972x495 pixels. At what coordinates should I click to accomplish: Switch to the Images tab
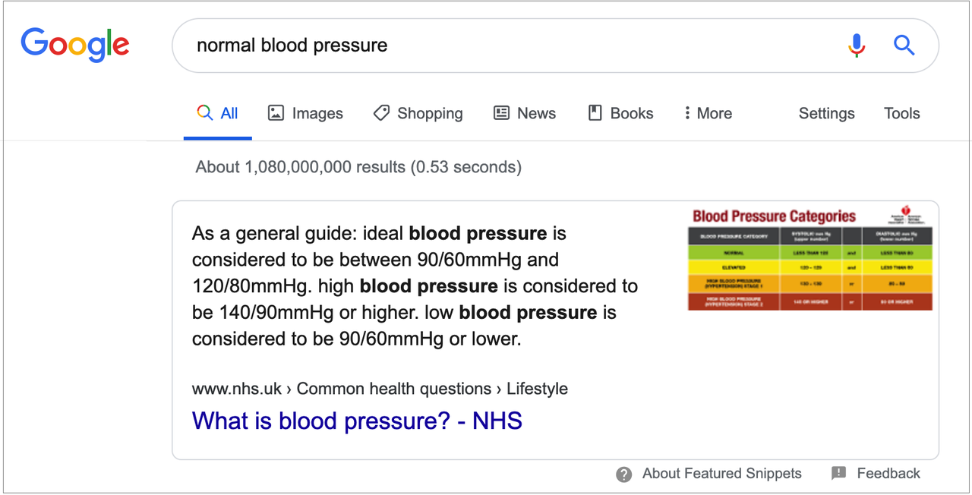coord(306,113)
